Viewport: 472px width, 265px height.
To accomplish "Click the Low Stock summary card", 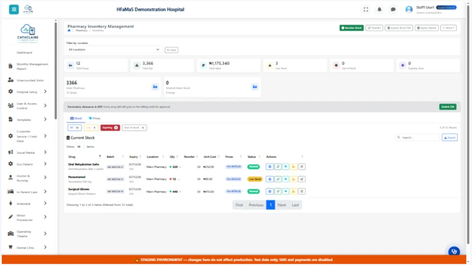I will (x=295, y=65).
